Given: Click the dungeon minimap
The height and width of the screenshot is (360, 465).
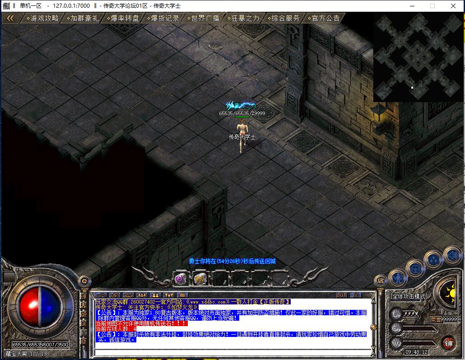Looking at the screenshot, I should (418, 57).
